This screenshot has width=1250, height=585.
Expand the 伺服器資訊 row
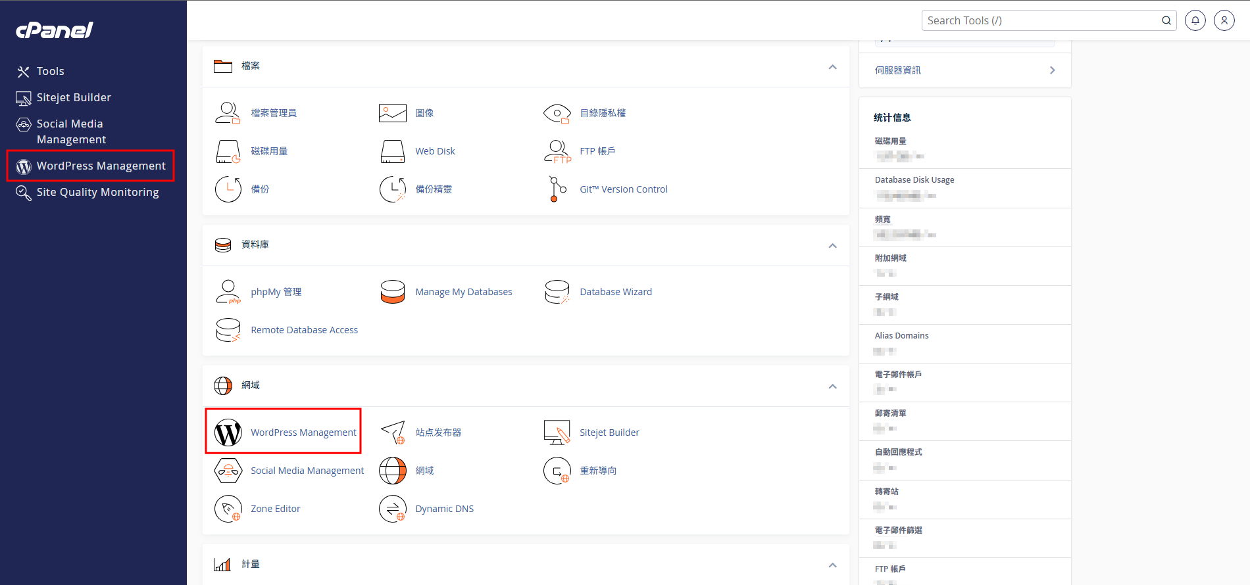964,70
